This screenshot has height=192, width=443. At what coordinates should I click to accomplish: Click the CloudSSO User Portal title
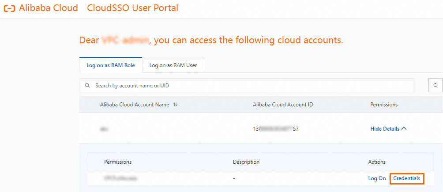(x=133, y=8)
